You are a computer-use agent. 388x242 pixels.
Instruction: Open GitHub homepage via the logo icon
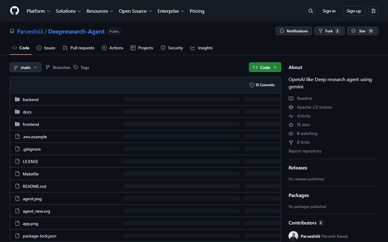click(x=14, y=11)
